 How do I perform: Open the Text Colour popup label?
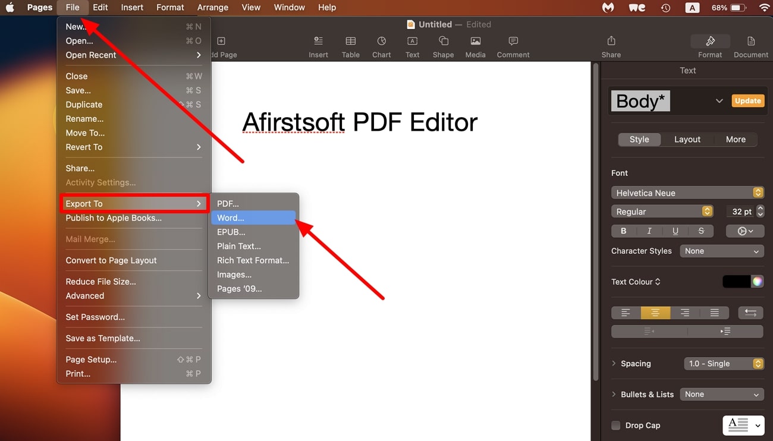coord(636,282)
